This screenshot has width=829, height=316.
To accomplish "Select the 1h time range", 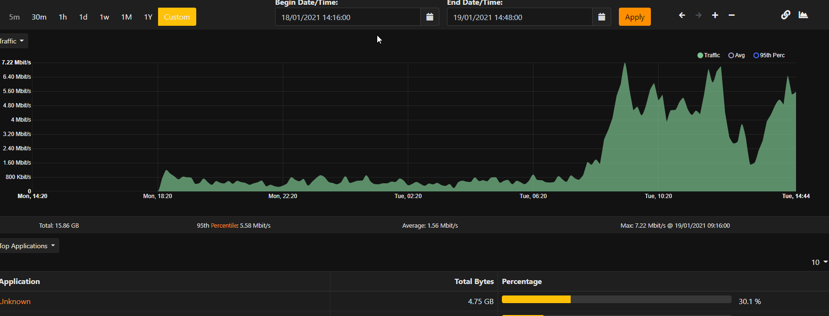I will [63, 17].
